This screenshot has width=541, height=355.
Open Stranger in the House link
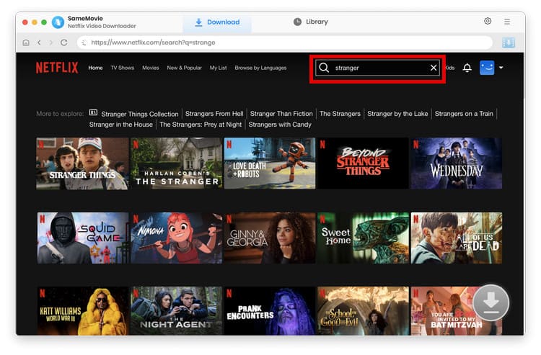point(120,125)
